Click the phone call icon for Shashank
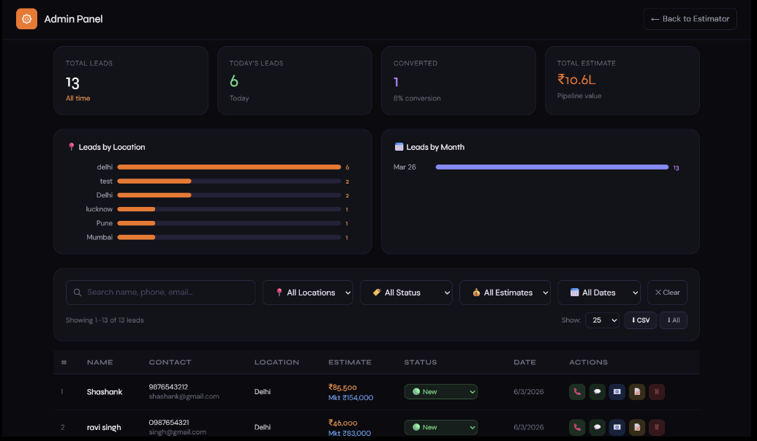757x441 pixels. point(577,392)
